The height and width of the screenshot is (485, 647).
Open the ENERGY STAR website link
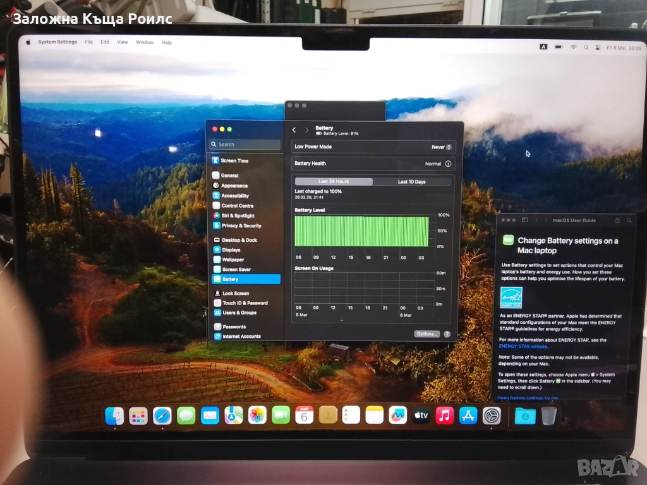(x=524, y=347)
